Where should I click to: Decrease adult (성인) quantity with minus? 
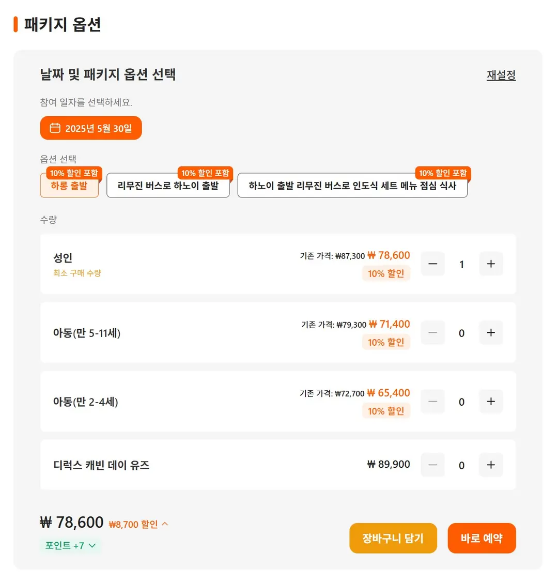point(433,264)
